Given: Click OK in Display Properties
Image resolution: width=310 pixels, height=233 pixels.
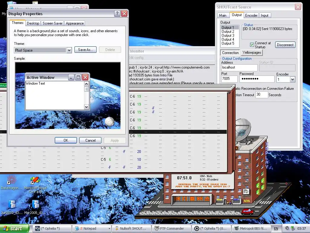Looking at the screenshot, I should coord(66,140).
